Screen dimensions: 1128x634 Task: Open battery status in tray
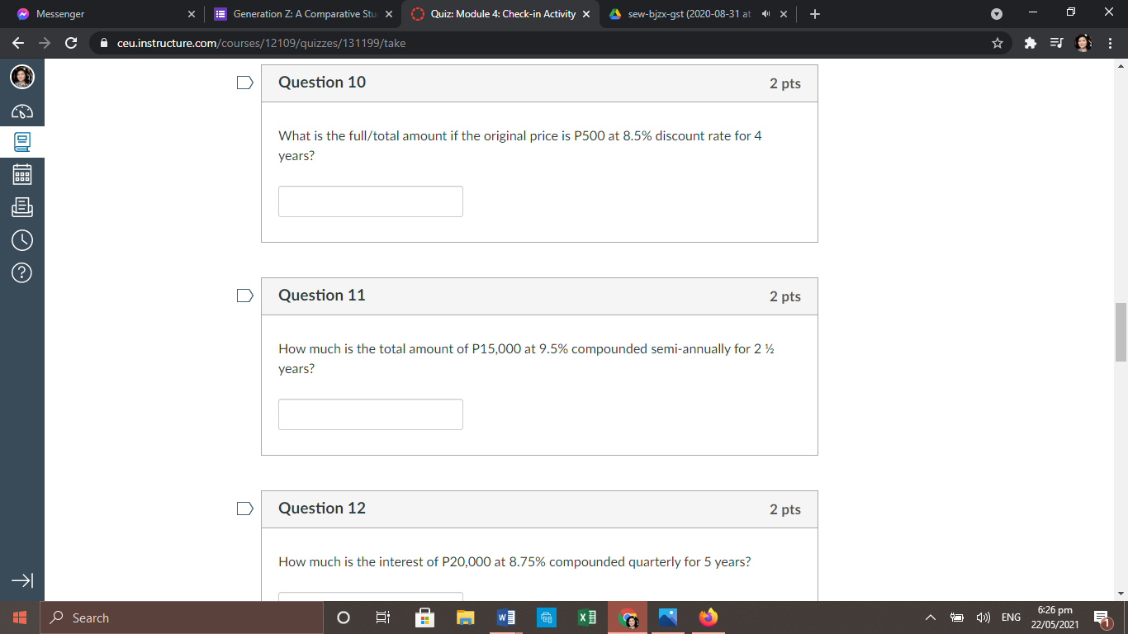(957, 617)
